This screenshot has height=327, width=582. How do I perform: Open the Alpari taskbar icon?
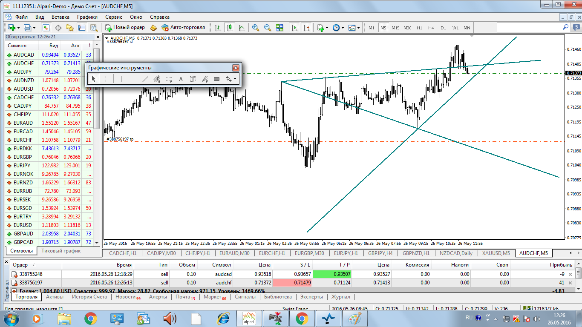click(x=249, y=318)
